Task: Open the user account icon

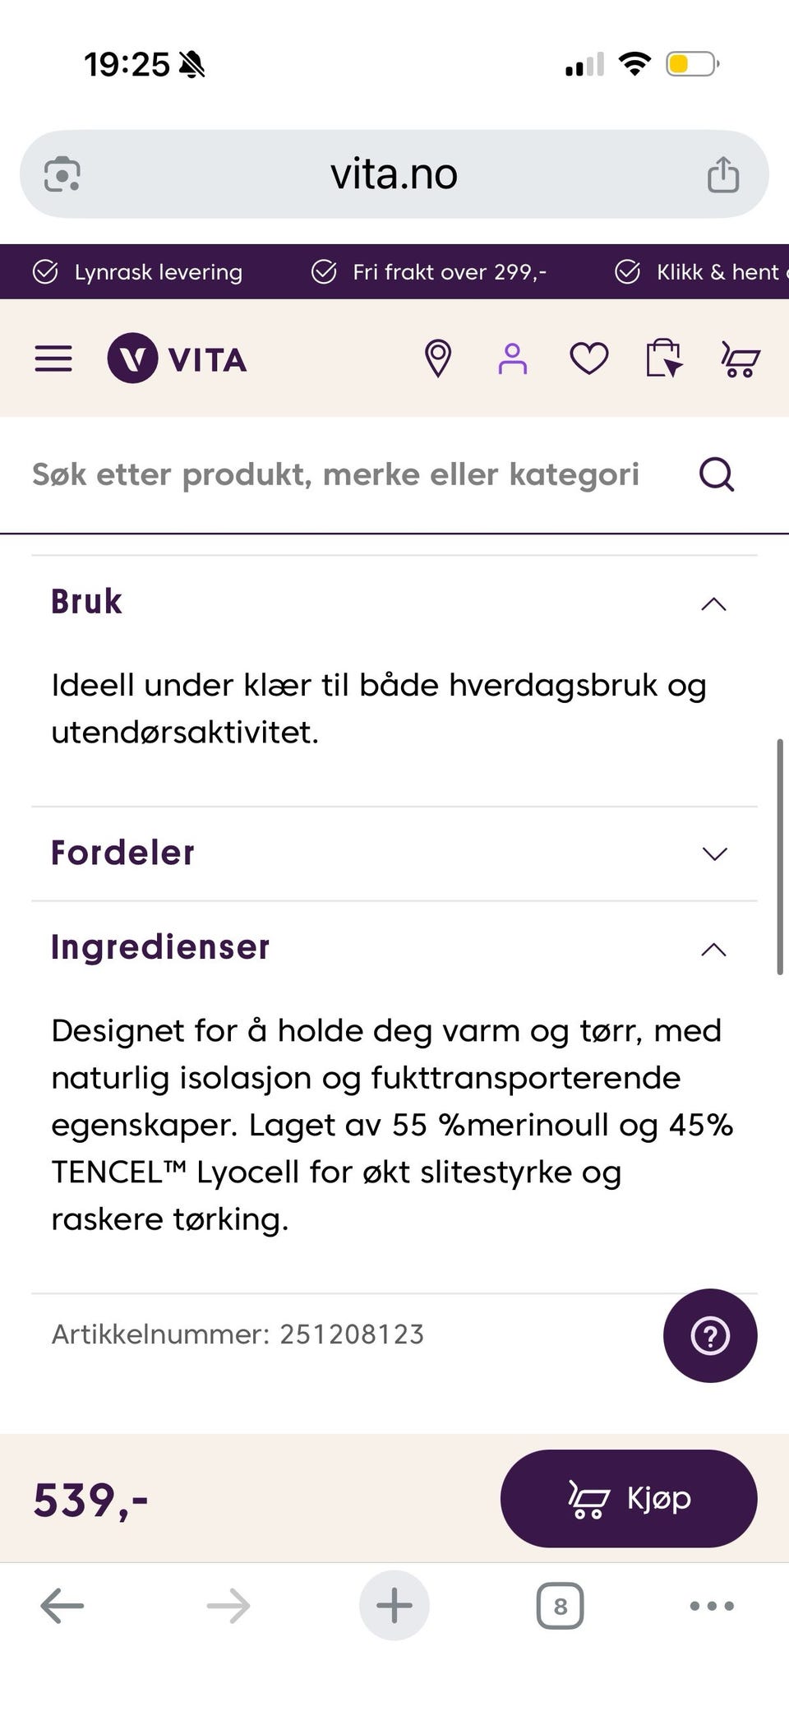Action: 513,358
